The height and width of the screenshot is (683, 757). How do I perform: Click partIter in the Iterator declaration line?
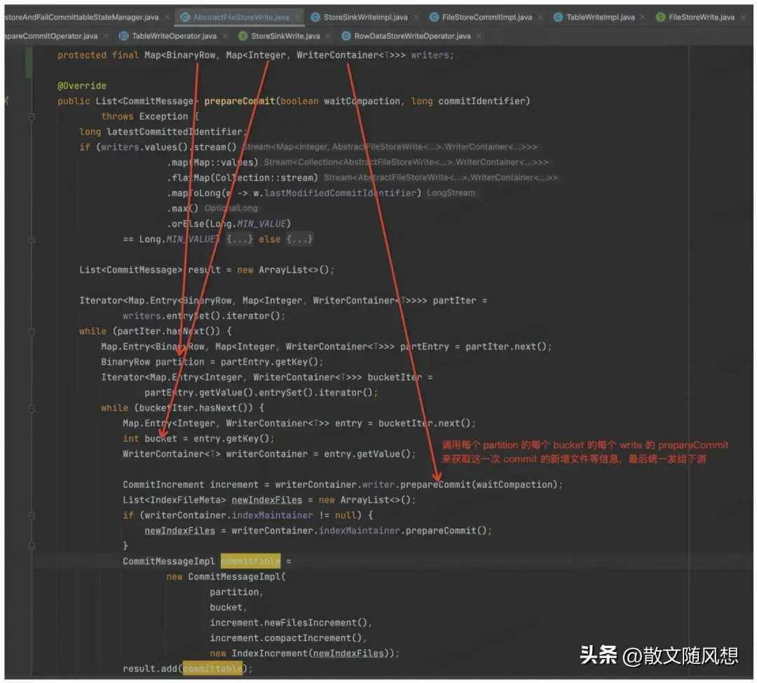pos(454,301)
